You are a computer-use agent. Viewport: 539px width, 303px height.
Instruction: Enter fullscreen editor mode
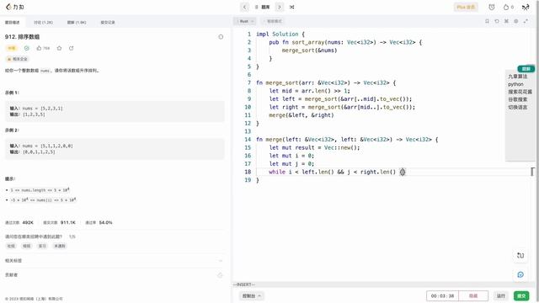click(x=526, y=21)
